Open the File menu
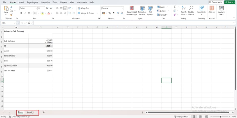Viewport: 237px width, 118px height. (x=5, y=3)
